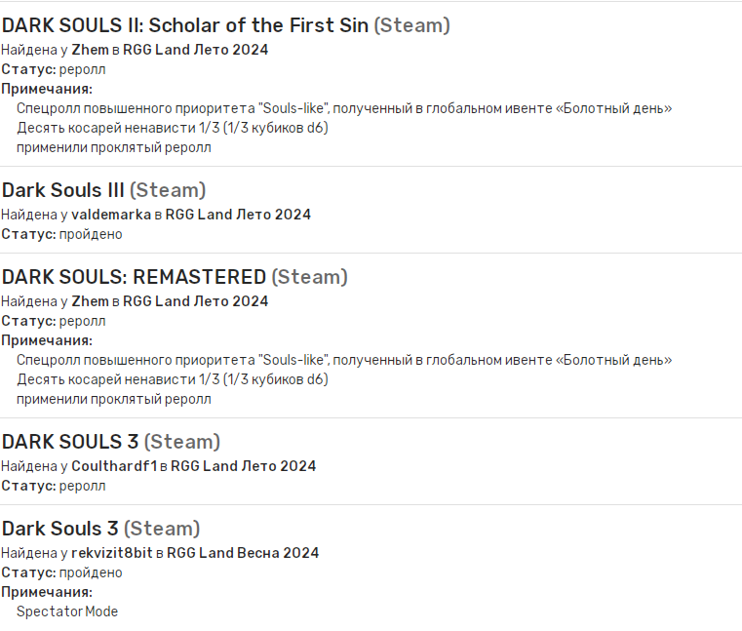Open valdemarka's player profile link
The image size is (742, 631).
[111, 215]
